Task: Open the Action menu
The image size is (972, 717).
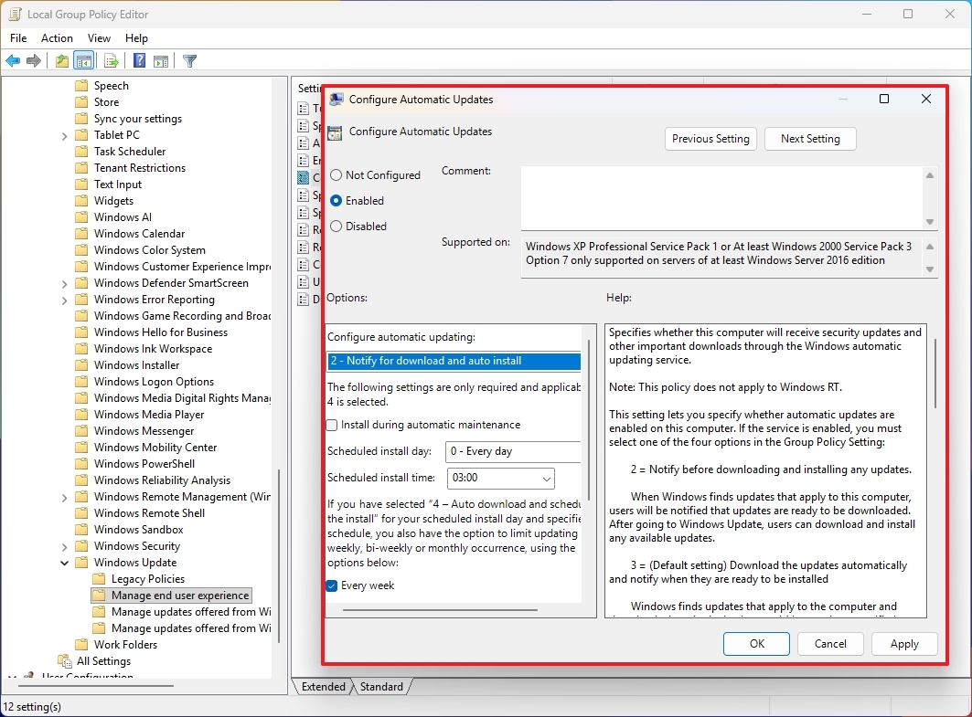Action: [x=57, y=38]
